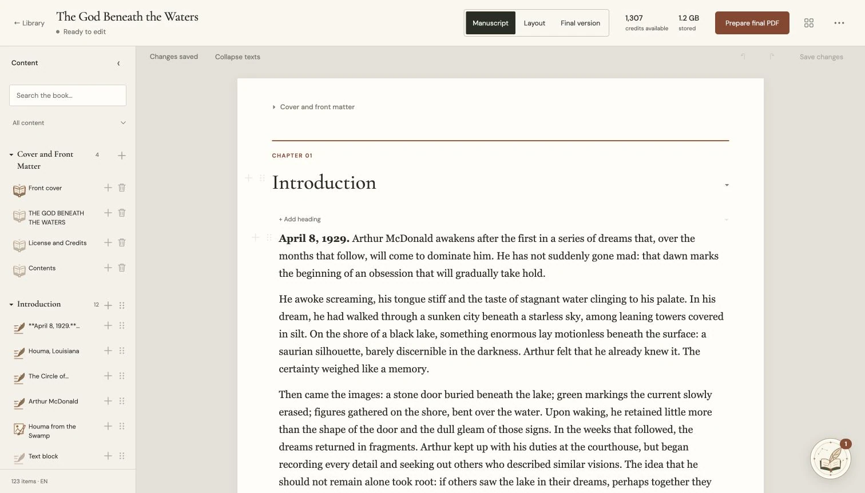Open the three-dots more options menu
The image size is (865, 493).
[839, 23]
